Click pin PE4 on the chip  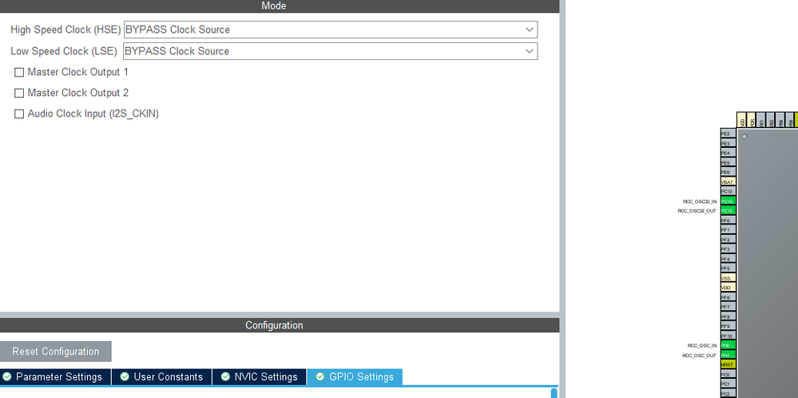coord(729,153)
